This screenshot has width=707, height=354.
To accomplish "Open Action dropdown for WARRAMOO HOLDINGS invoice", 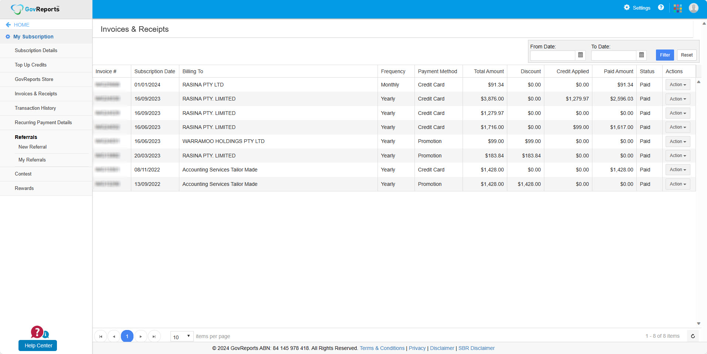I will point(678,142).
